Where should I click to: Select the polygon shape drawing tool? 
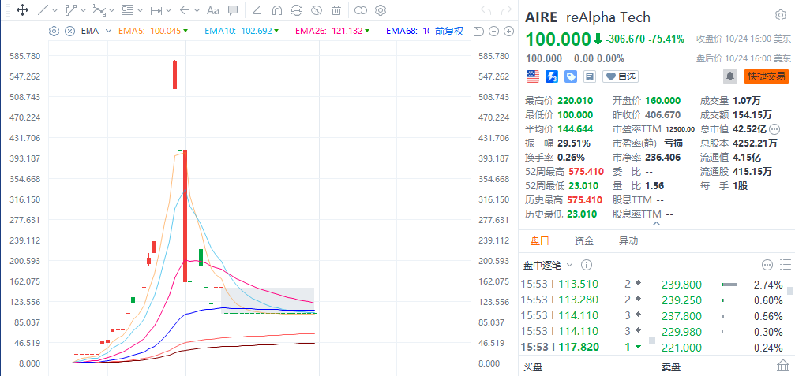pyautogui.click(x=71, y=9)
